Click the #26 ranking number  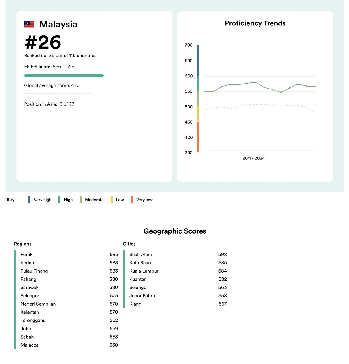(x=43, y=43)
